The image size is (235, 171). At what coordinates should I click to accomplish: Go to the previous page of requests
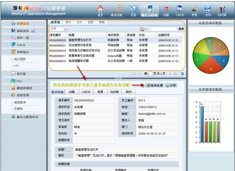(139, 74)
